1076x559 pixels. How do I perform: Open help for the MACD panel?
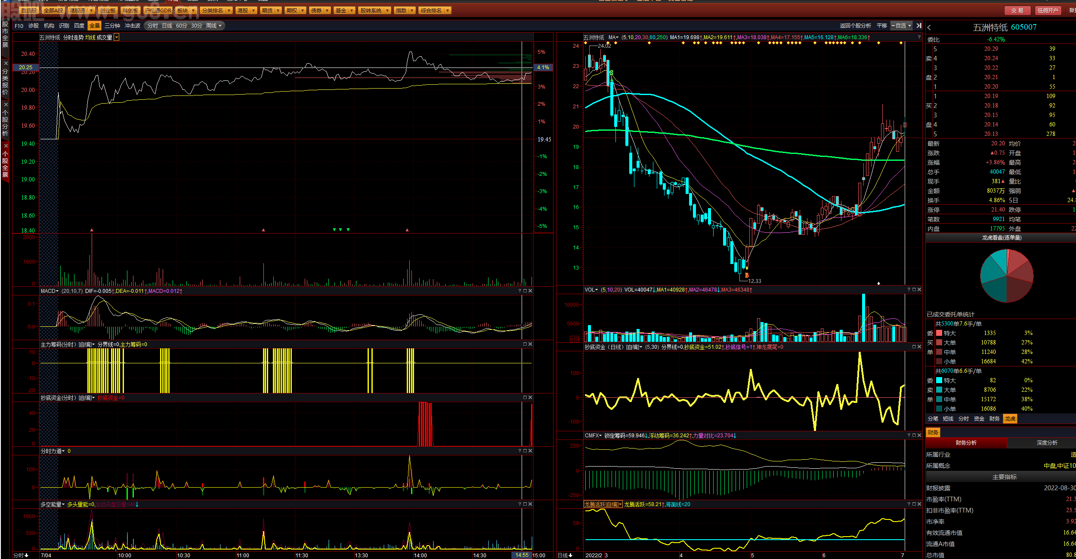pyautogui.click(x=520, y=291)
